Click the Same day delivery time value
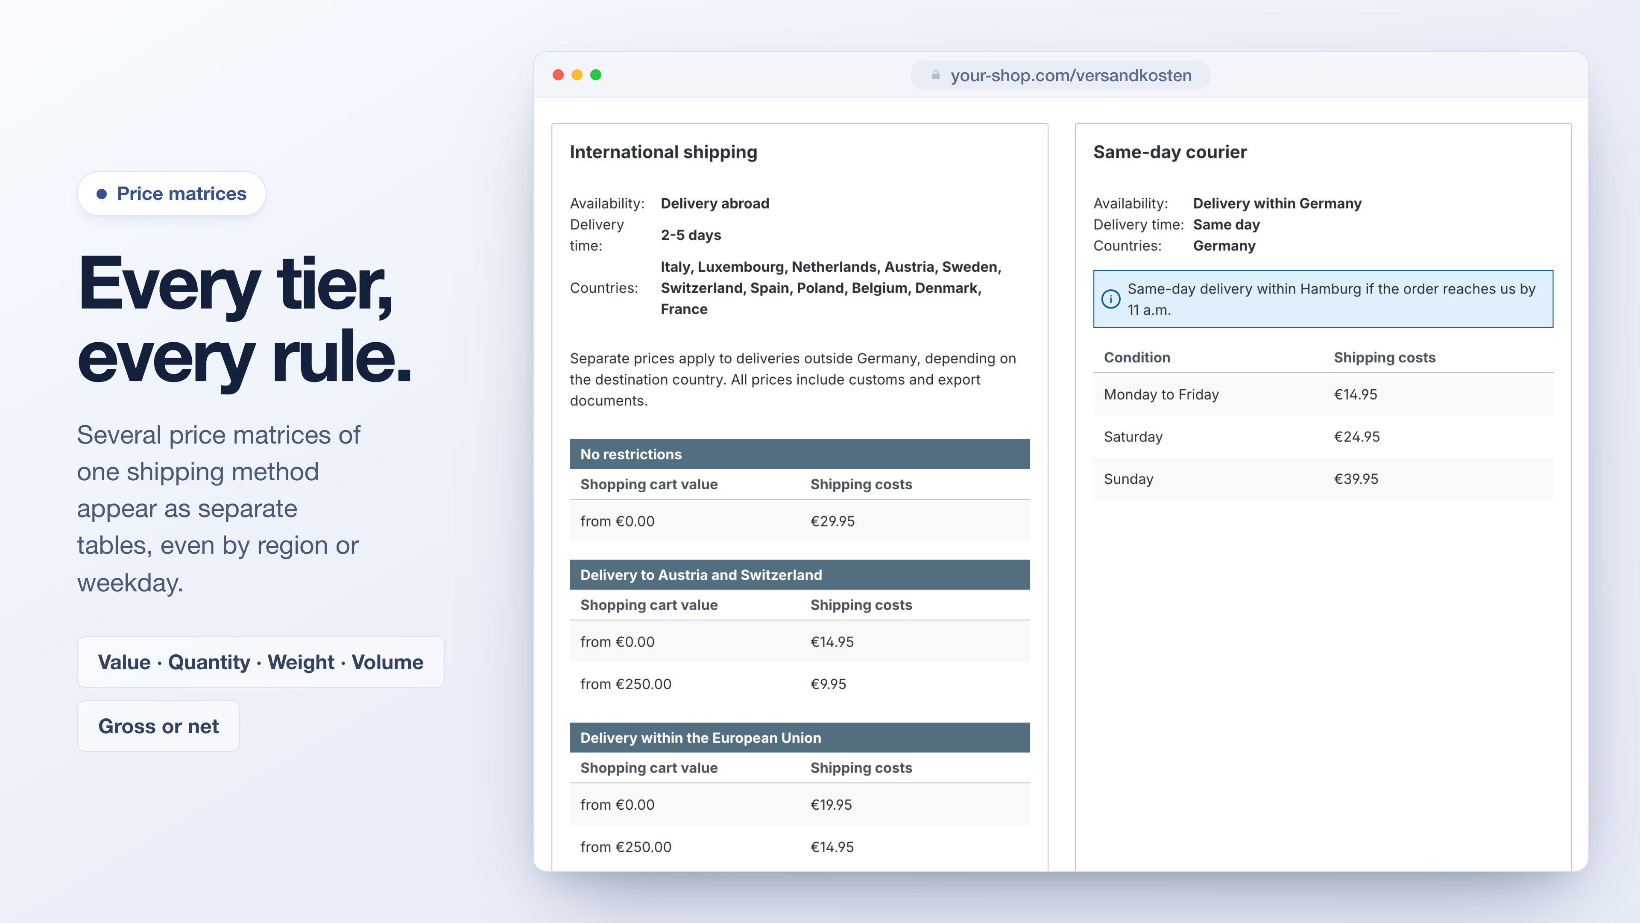This screenshot has height=923, width=1640. point(1226,224)
